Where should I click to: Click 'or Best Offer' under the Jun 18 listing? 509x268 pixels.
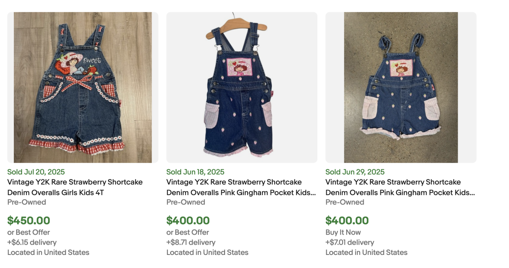[x=188, y=232]
